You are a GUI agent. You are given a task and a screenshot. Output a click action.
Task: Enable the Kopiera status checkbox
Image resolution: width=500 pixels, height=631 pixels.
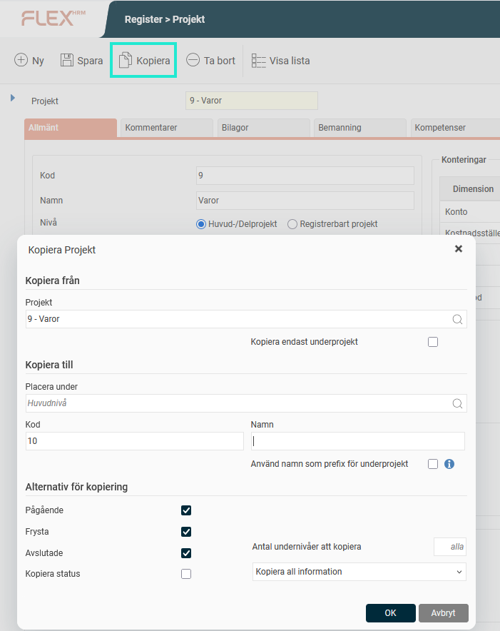186,574
